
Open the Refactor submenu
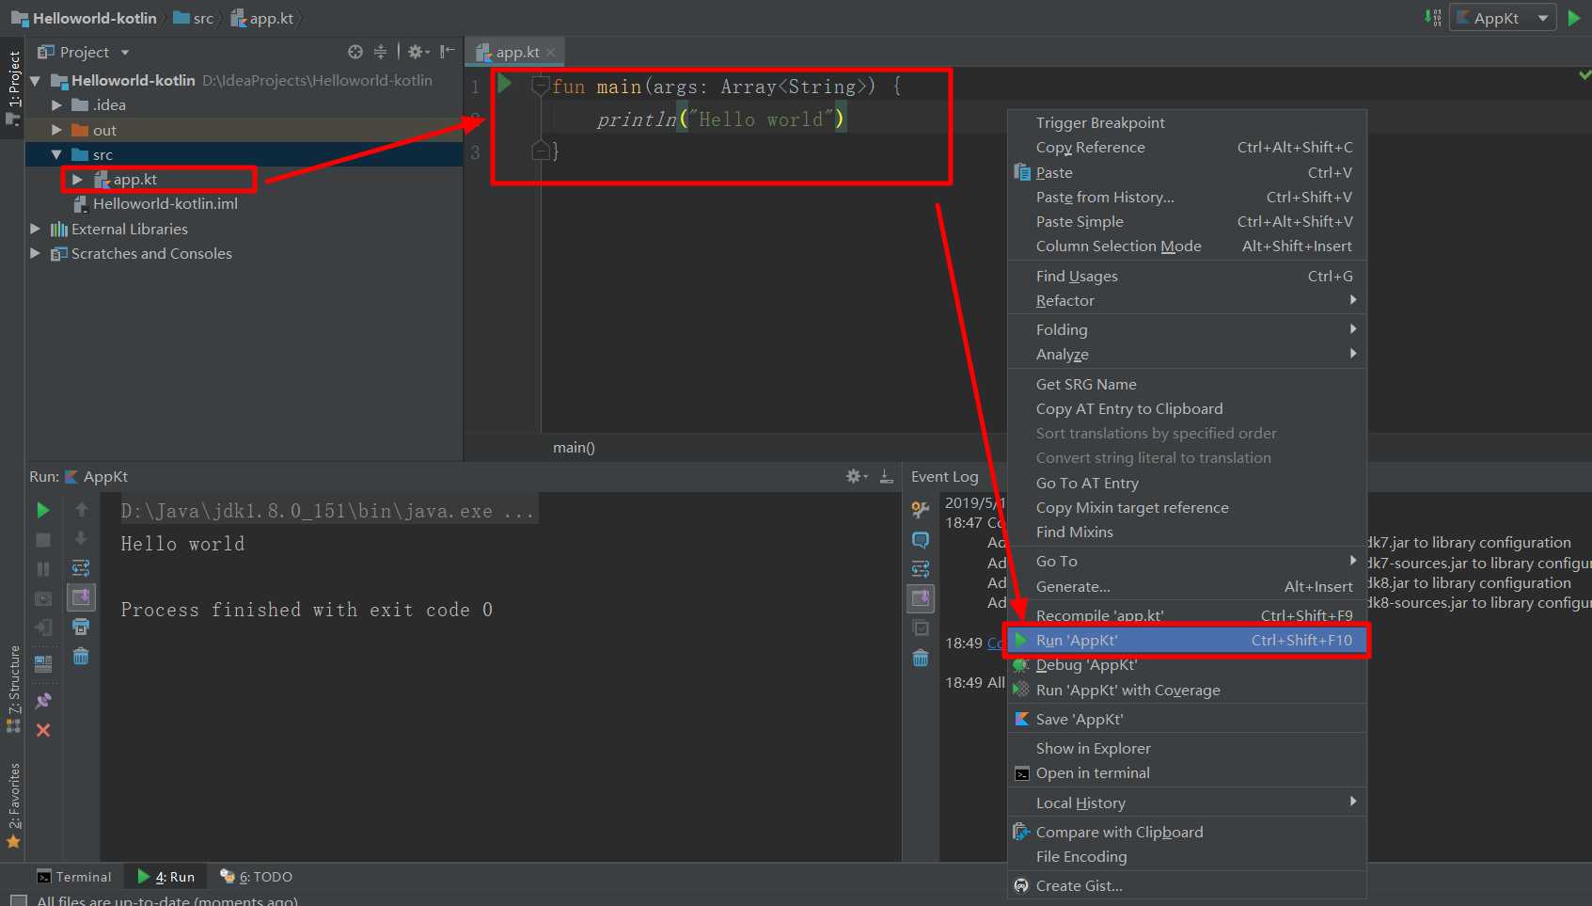[x=1187, y=301]
